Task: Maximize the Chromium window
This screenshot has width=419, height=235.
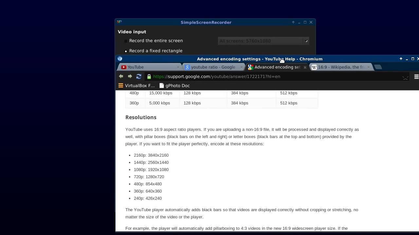Action: coord(413,59)
